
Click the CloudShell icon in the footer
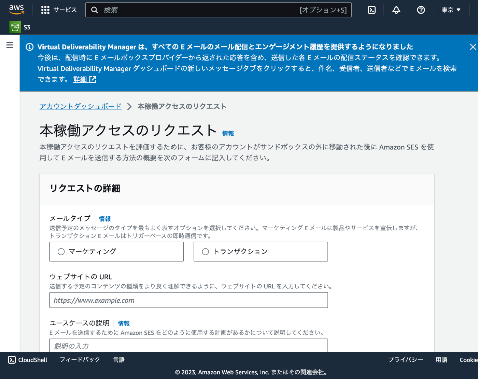[12, 360]
